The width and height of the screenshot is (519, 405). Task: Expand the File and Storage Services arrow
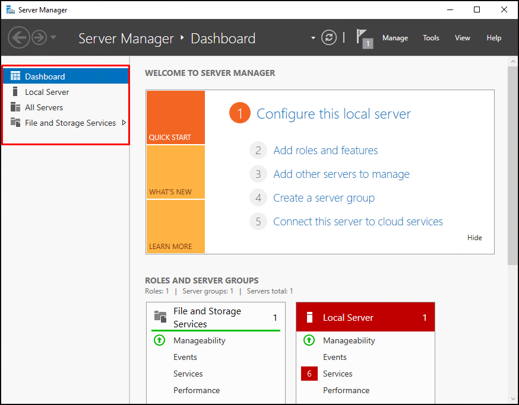[124, 123]
